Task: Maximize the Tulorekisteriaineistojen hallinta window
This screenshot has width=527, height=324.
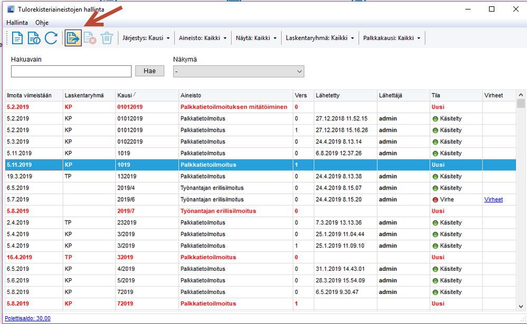Action: pyautogui.click(x=491, y=9)
